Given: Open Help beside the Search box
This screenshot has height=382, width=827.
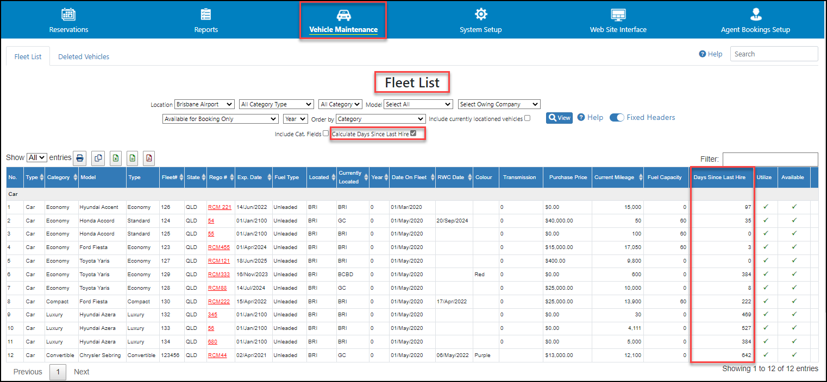Looking at the screenshot, I should [711, 54].
